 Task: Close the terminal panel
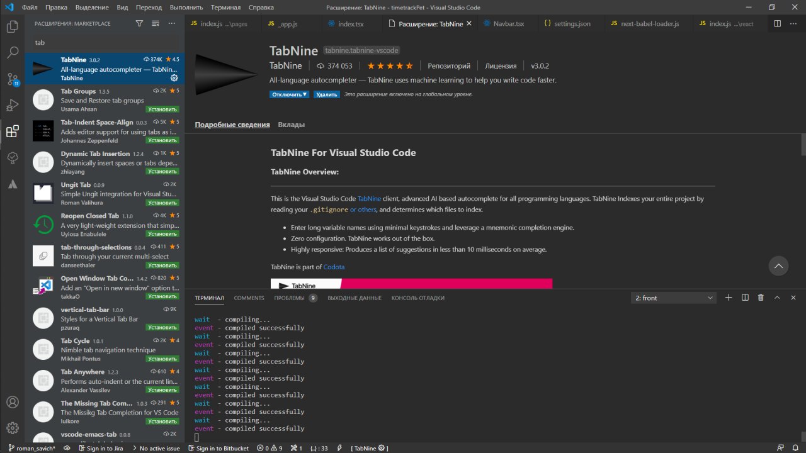pos(793,298)
